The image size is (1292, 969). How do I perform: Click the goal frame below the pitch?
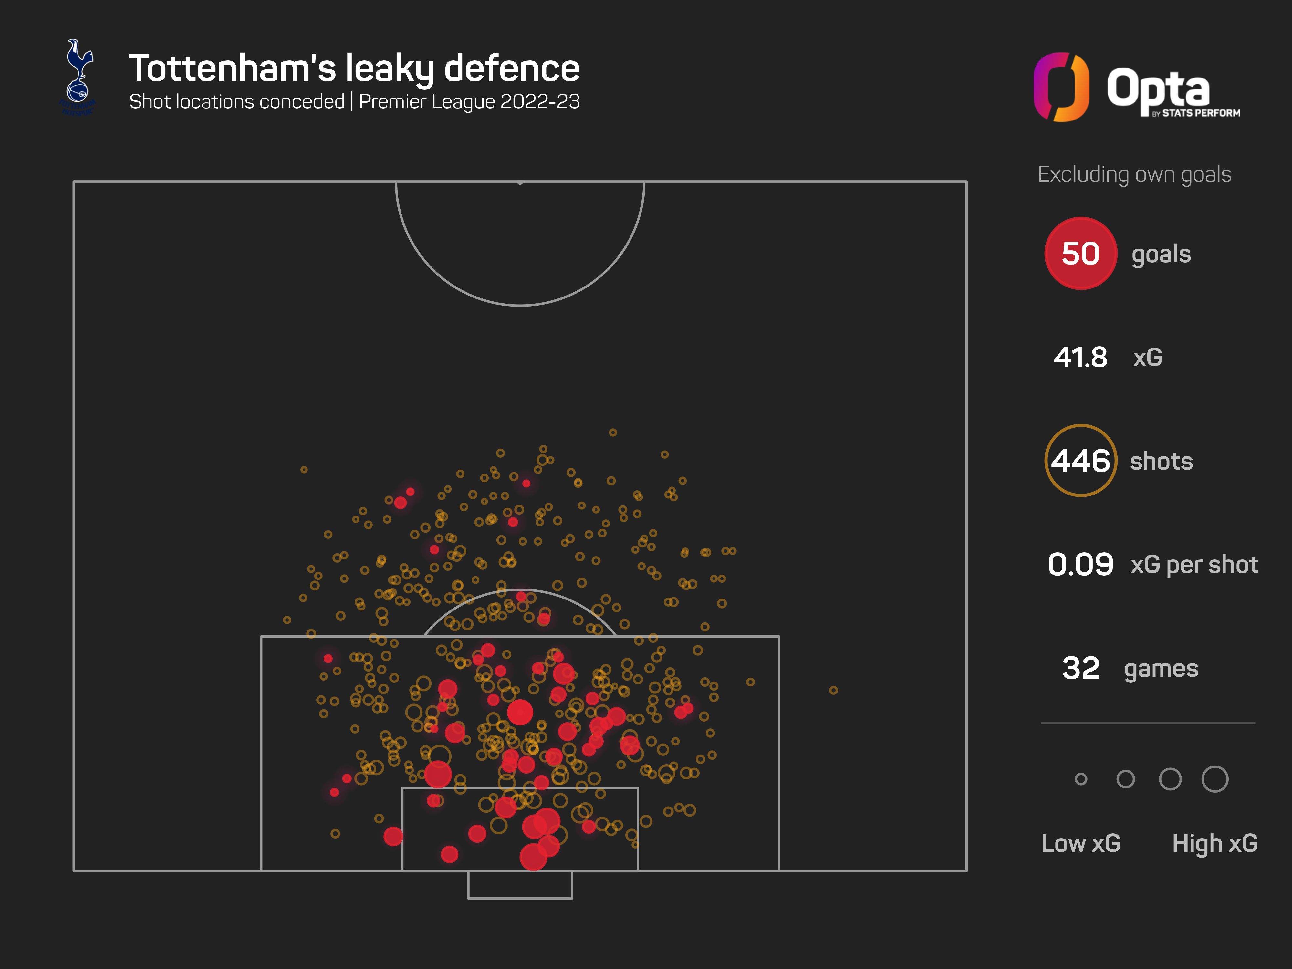coord(519,885)
